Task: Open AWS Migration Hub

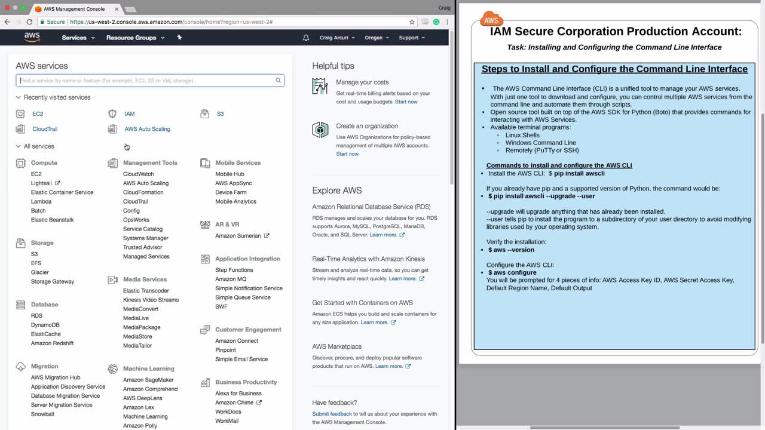Action: (56, 378)
